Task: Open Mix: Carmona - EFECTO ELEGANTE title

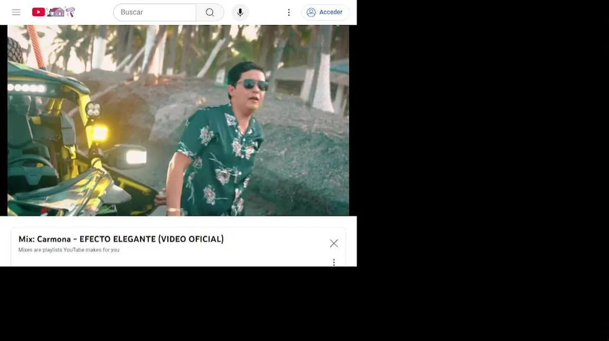Action: click(121, 239)
